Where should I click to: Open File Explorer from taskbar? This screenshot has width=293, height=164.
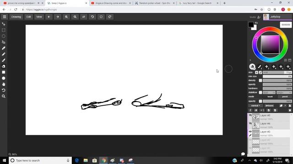(x=86, y=160)
